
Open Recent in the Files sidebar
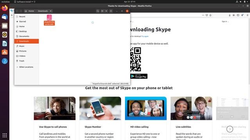pyautogui.click(x=27, y=16)
